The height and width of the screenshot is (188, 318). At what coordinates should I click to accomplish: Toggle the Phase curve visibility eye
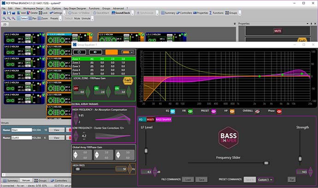click(x=279, y=111)
